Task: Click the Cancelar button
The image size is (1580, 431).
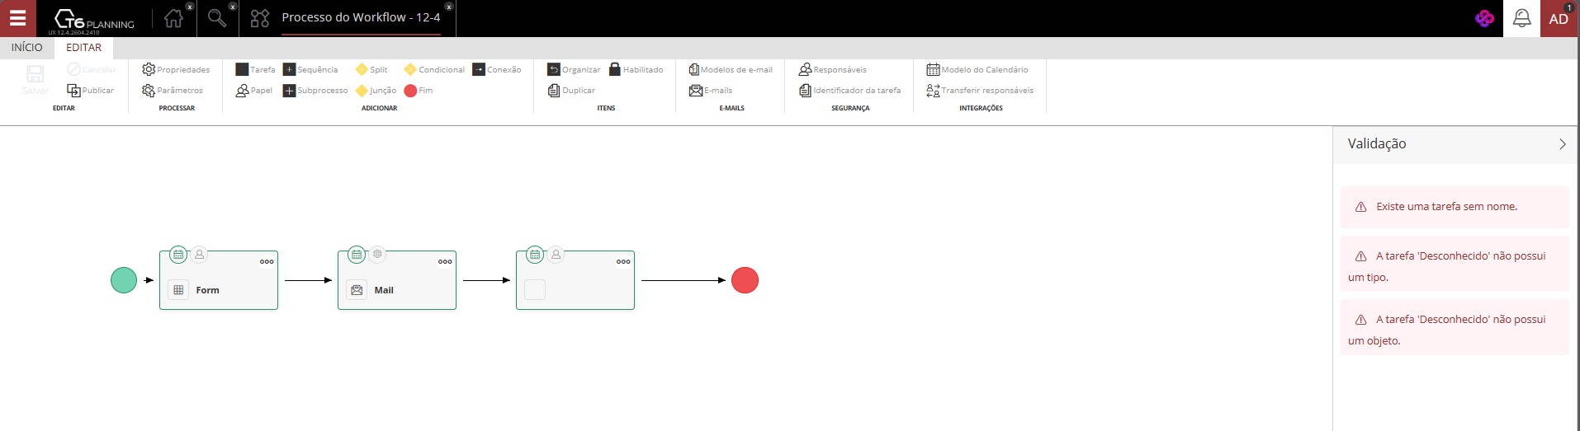Action: (x=92, y=70)
